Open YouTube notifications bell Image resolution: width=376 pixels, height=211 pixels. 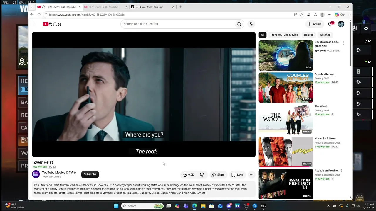click(x=330, y=24)
